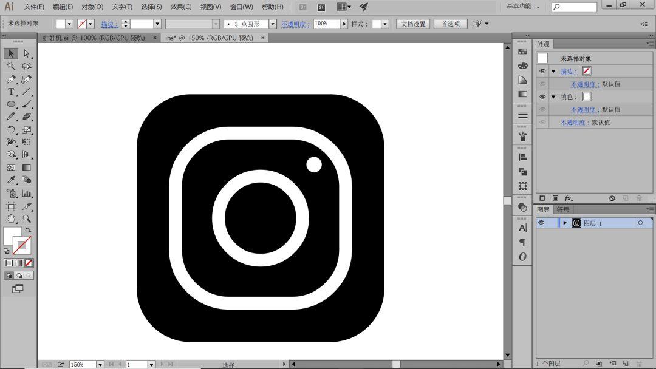Collapse the 填色 appearance attribute
The width and height of the screenshot is (656, 369).
(x=553, y=97)
